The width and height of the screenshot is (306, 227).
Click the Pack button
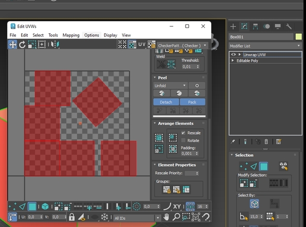click(x=192, y=102)
